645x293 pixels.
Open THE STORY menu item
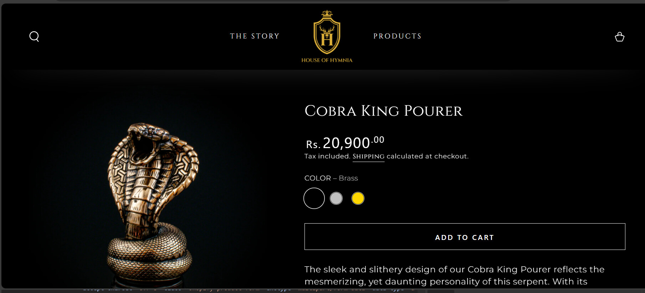(x=255, y=36)
